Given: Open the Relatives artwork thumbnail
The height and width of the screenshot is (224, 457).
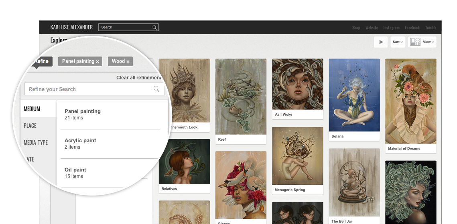Looking at the screenshot, I should point(184,161).
